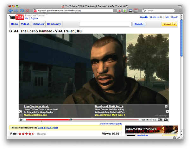
Task: Click the Search button
Action: point(139,24)
